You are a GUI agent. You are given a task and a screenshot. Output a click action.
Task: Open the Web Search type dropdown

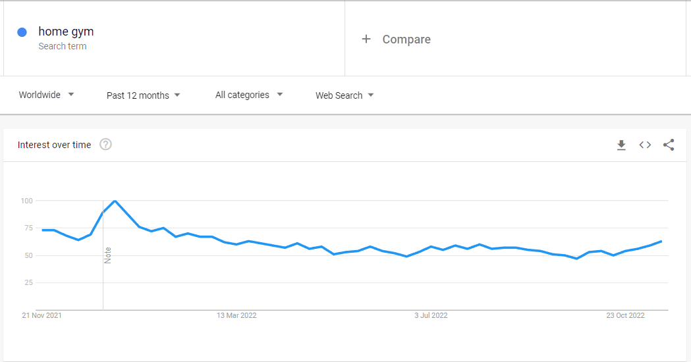(345, 95)
